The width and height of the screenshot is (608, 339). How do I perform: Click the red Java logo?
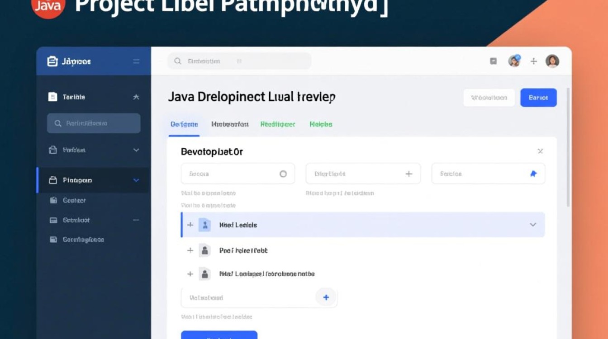click(48, 6)
